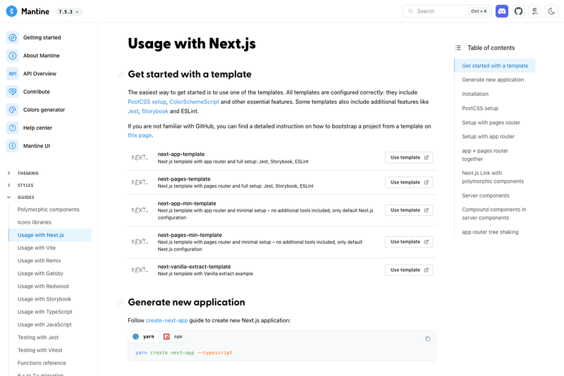Image resolution: width=564 pixels, height=376 pixels.
Task: Select Testing with Vitest
Action: point(40,350)
